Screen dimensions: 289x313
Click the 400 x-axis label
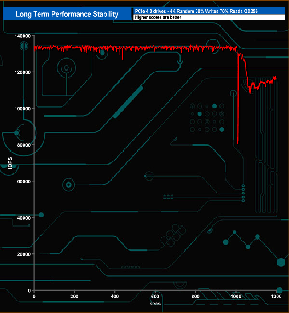pos(115,297)
